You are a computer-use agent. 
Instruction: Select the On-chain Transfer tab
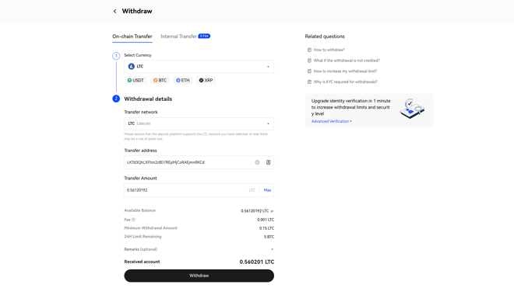132,36
